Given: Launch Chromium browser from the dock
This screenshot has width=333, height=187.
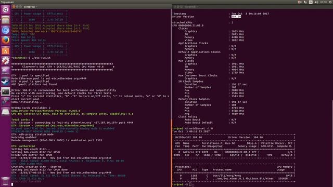Looking at the screenshot, I should (x=6, y=30).
